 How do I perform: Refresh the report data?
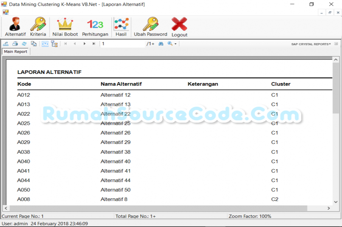coord(24,43)
